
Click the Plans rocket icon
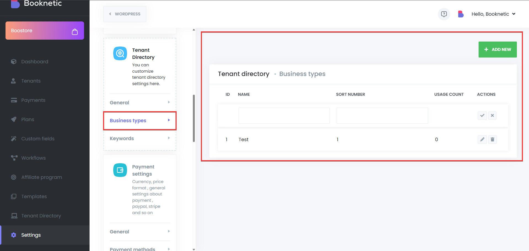tap(14, 119)
